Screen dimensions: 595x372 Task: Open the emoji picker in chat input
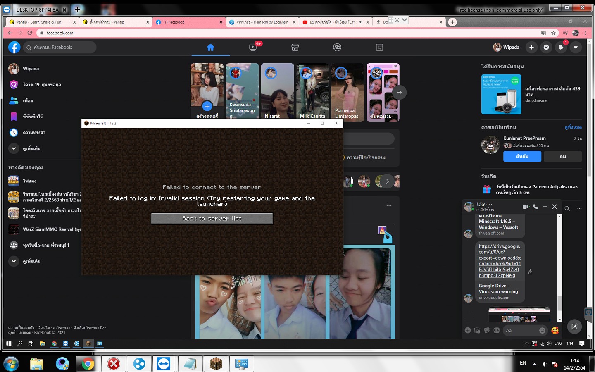(x=542, y=330)
